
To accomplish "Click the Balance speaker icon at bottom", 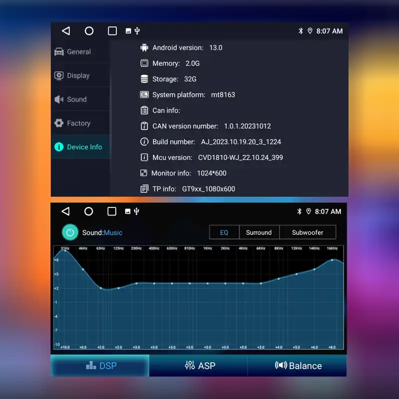I will coord(281,366).
